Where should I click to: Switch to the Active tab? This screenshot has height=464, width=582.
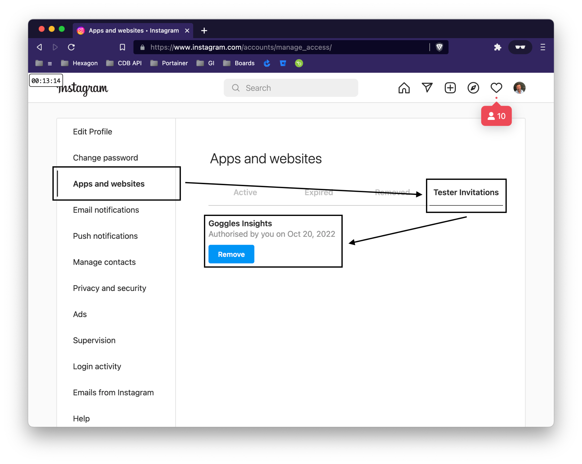tap(245, 192)
